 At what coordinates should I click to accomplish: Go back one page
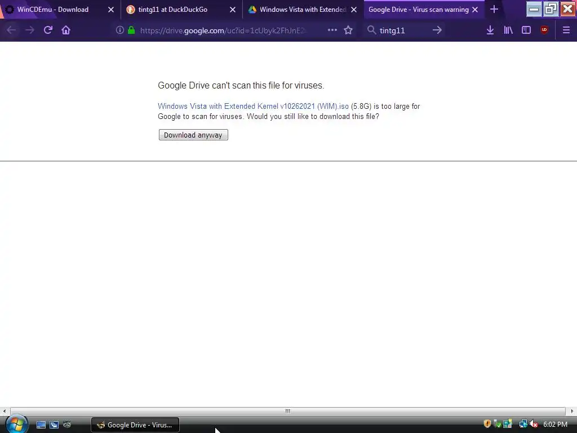point(11,30)
